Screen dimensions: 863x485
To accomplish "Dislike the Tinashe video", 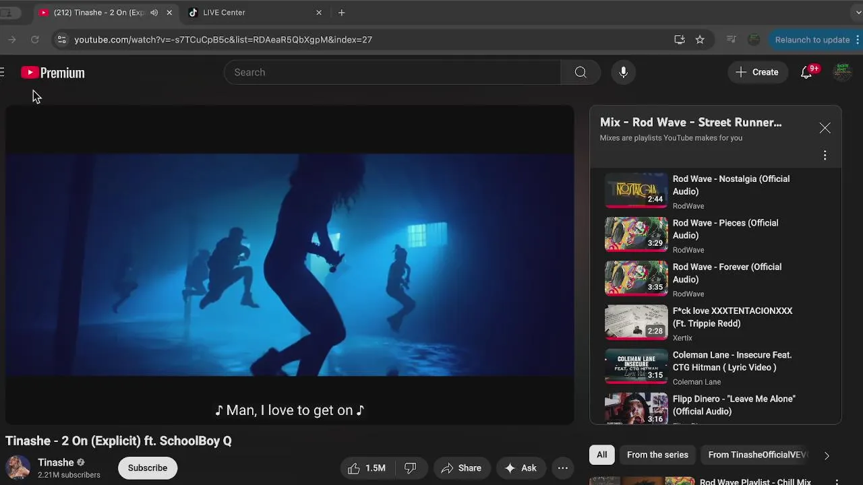I will point(411,468).
